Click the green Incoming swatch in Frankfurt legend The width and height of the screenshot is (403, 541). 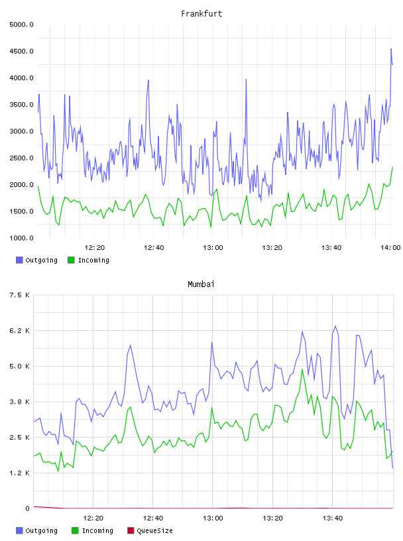[x=71, y=260]
